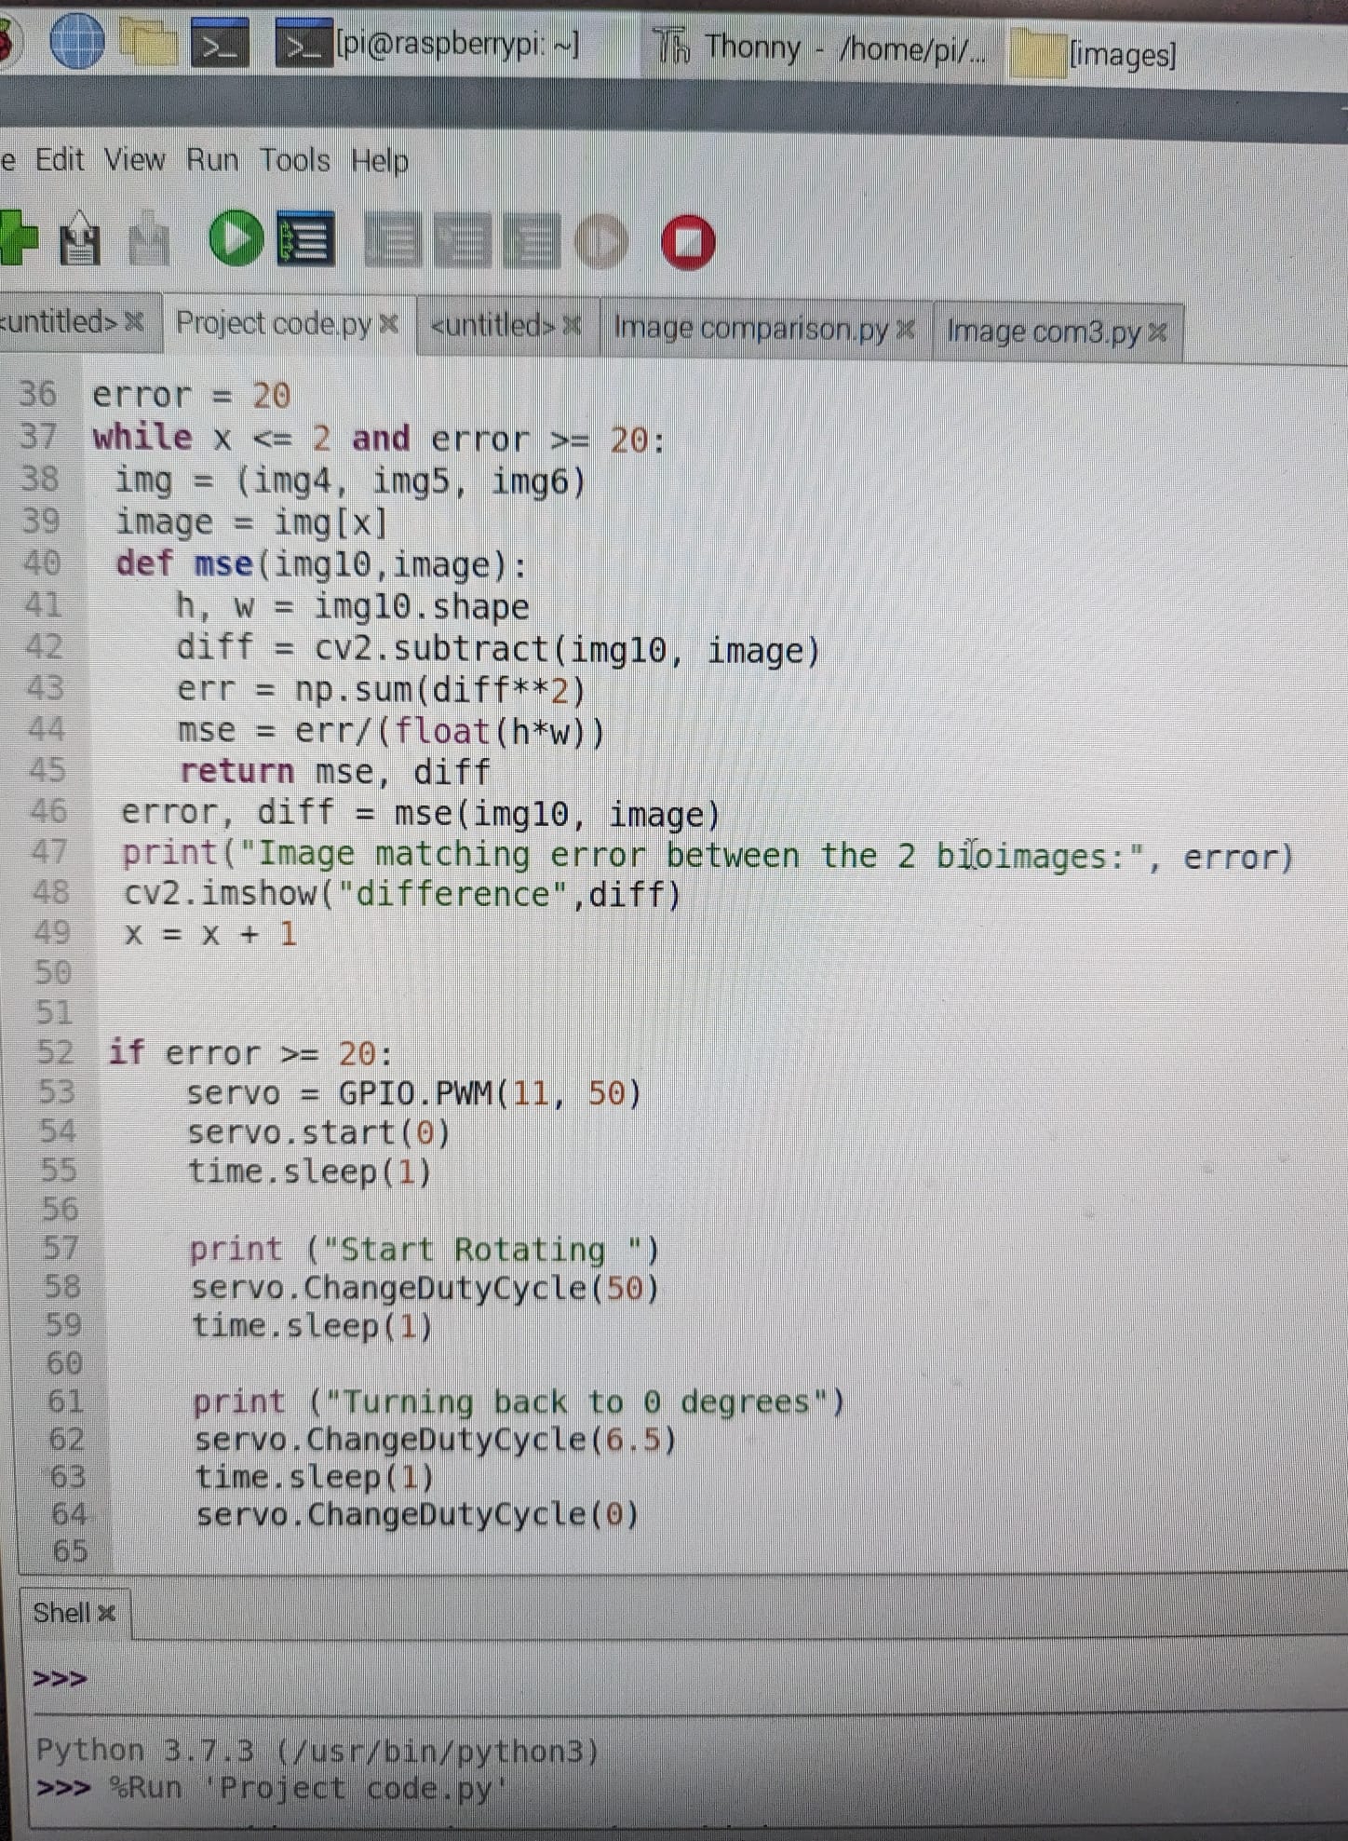Close the first untitled tab
Screen dimensions: 1348x1841
134,321
